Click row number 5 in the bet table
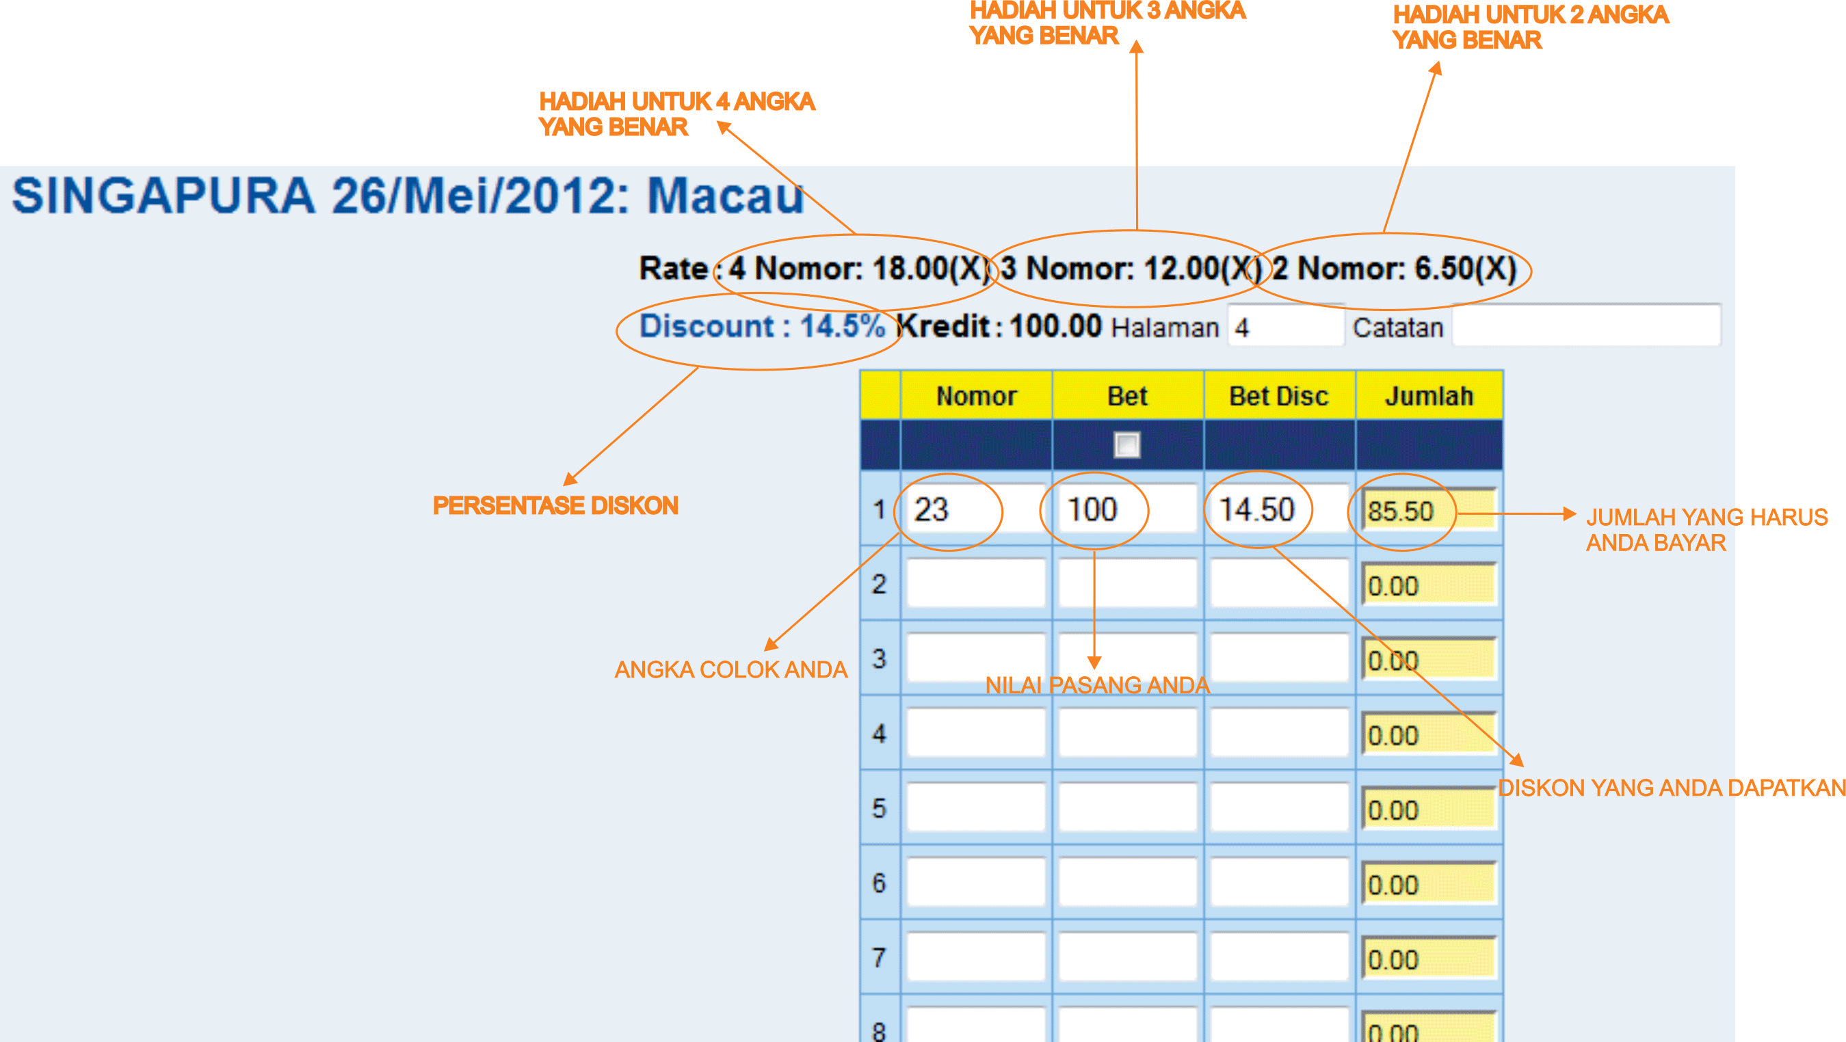The height and width of the screenshot is (1042, 1846). coord(880,809)
